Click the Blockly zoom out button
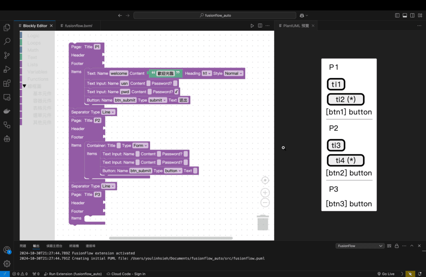 (x=265, y=203)
